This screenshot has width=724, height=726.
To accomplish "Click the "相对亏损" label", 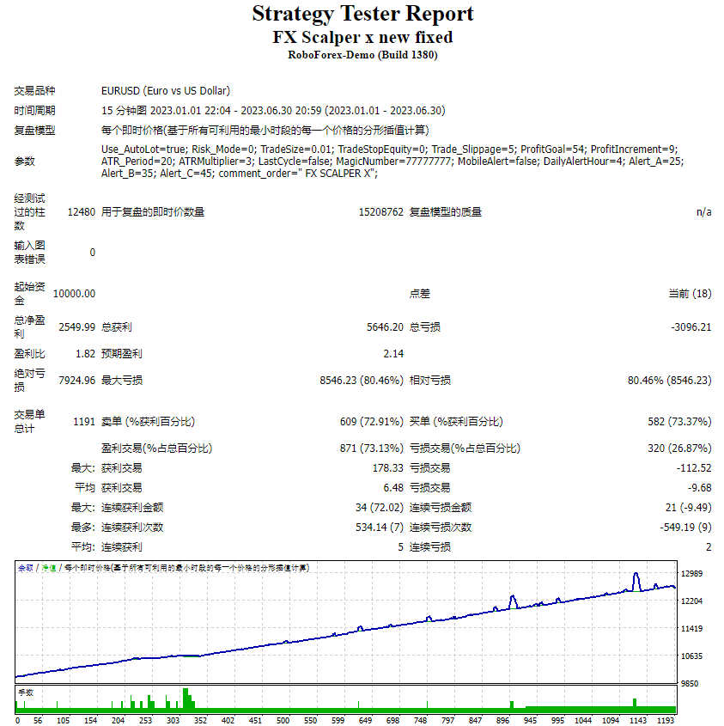I will pos(430,381).
